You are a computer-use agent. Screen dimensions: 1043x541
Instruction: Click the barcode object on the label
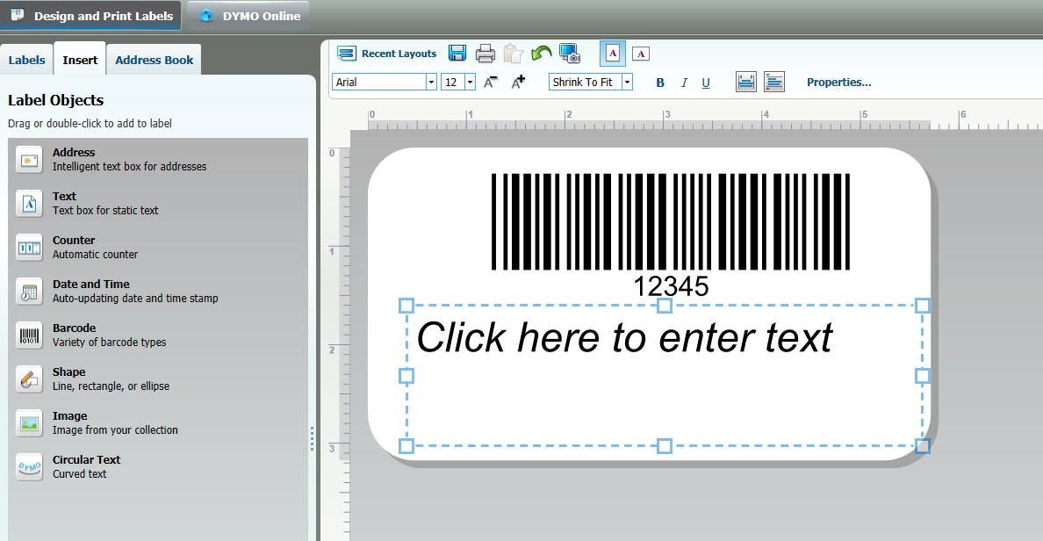pyautogui.click(x=671, y=221)
